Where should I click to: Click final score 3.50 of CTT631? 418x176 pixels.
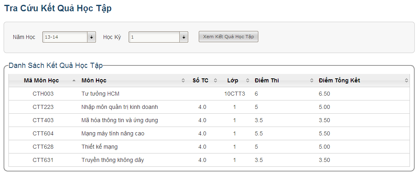point(324,160)
